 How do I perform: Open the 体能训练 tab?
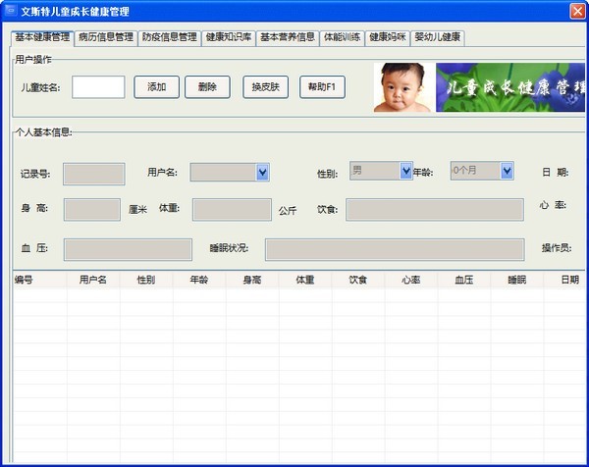pyautogui.click(x=343, y=38)
